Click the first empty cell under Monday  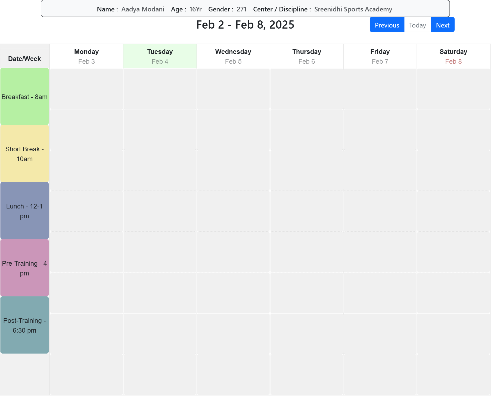[86, 89]
